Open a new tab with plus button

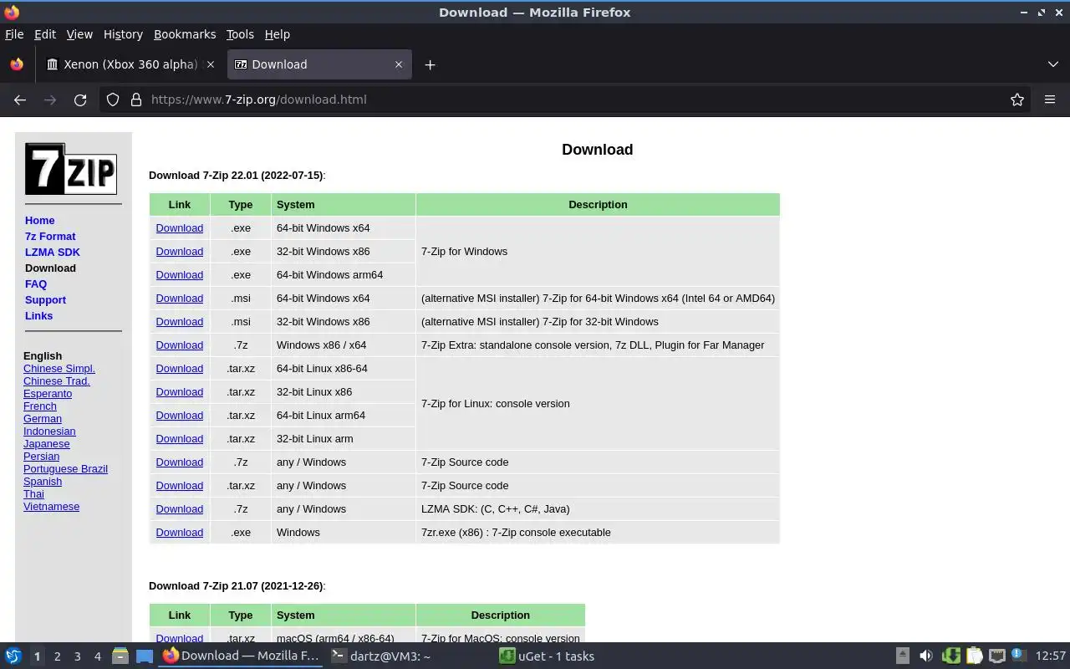(430, 64)
